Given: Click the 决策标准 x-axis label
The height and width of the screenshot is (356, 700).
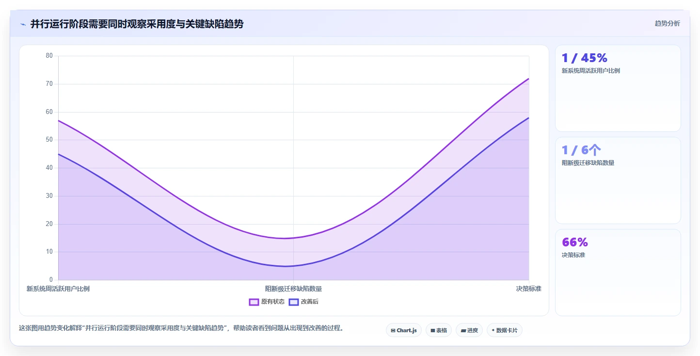Looking at the screenshot, I should click(x=528, y=289).
